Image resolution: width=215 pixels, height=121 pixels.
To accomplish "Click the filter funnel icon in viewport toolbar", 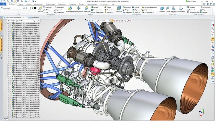I will (x=87, y=21).
